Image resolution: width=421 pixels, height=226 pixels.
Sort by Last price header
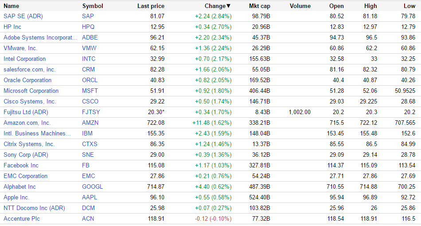151,6
